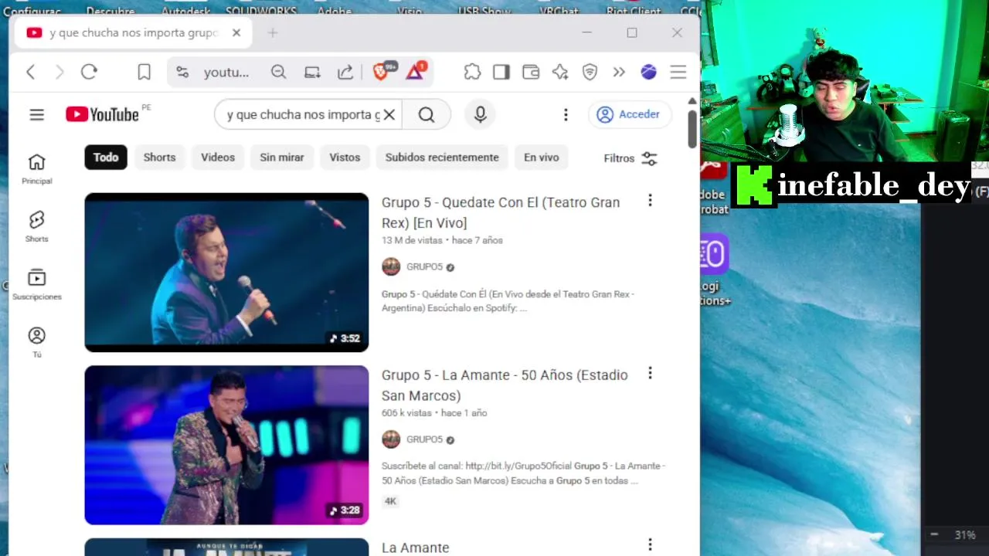Select the Videos filter chip
The height and width of the screenshot is (556, 989).
[218, 157]
